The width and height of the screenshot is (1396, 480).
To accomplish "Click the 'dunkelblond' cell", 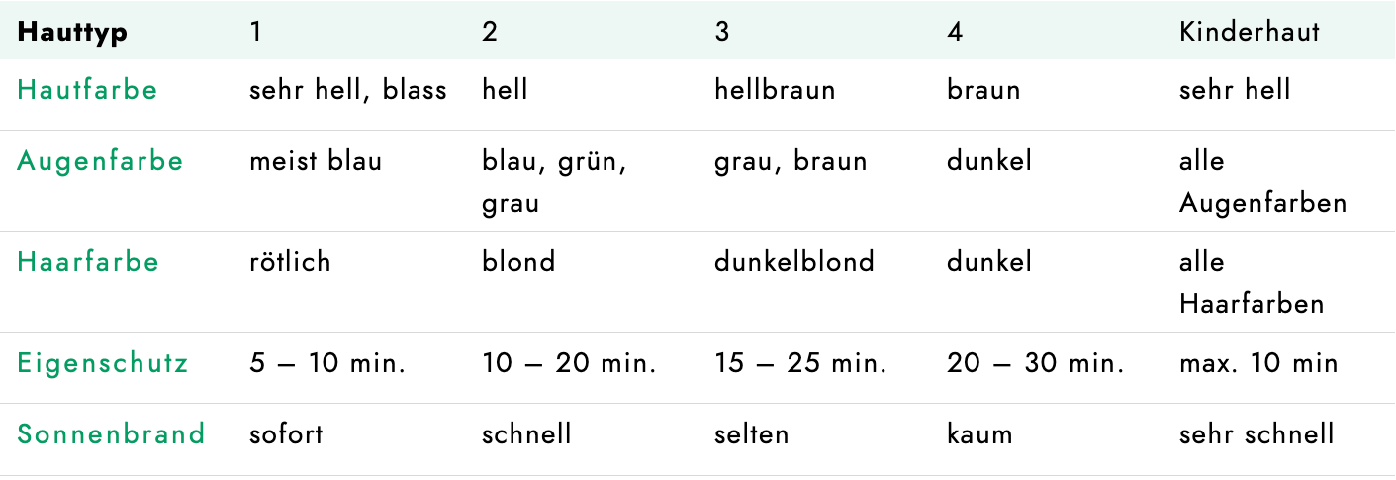I will [794, 262].
